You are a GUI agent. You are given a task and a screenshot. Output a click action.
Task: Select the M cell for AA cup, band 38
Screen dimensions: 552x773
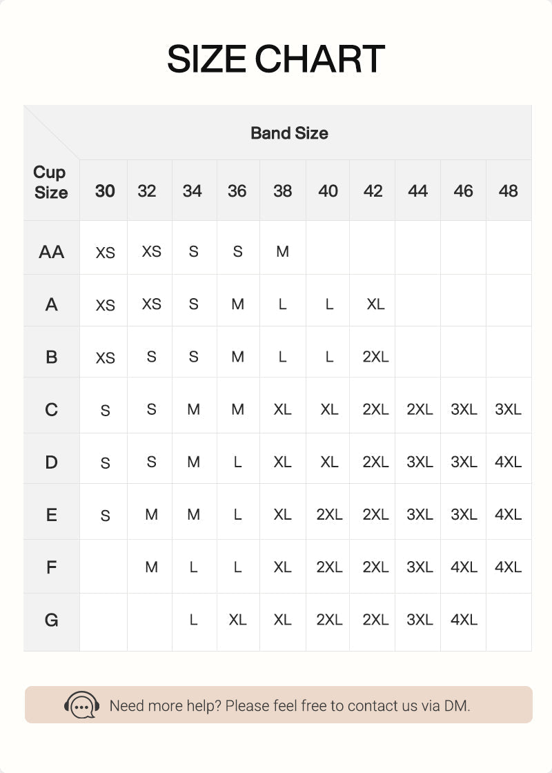pos(282,251)
